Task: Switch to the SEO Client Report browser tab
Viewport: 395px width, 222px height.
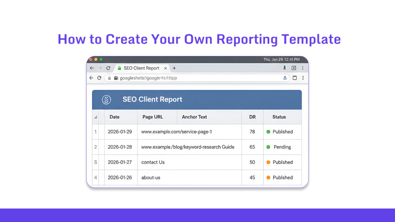Action: [141, 68]
